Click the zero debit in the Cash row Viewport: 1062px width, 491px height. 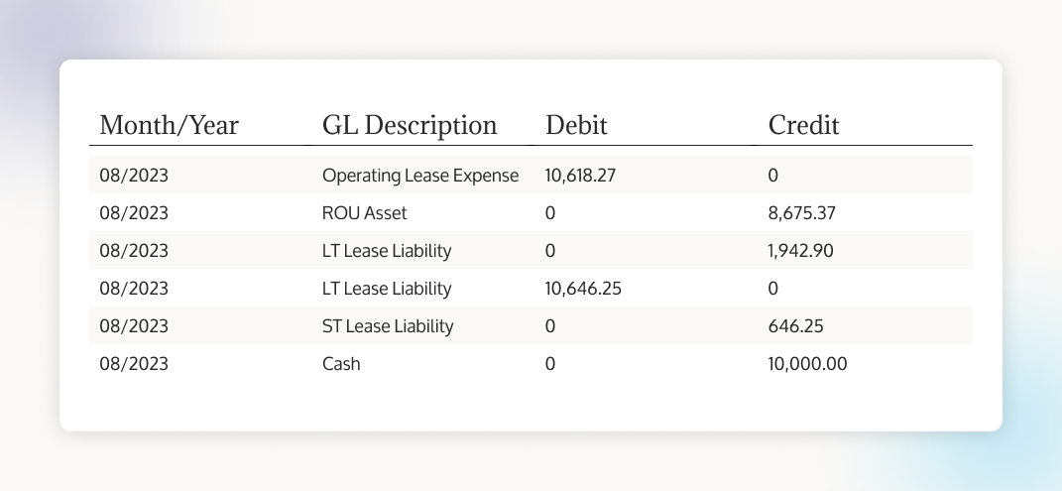pyautogui.click(x=551, y=364)
